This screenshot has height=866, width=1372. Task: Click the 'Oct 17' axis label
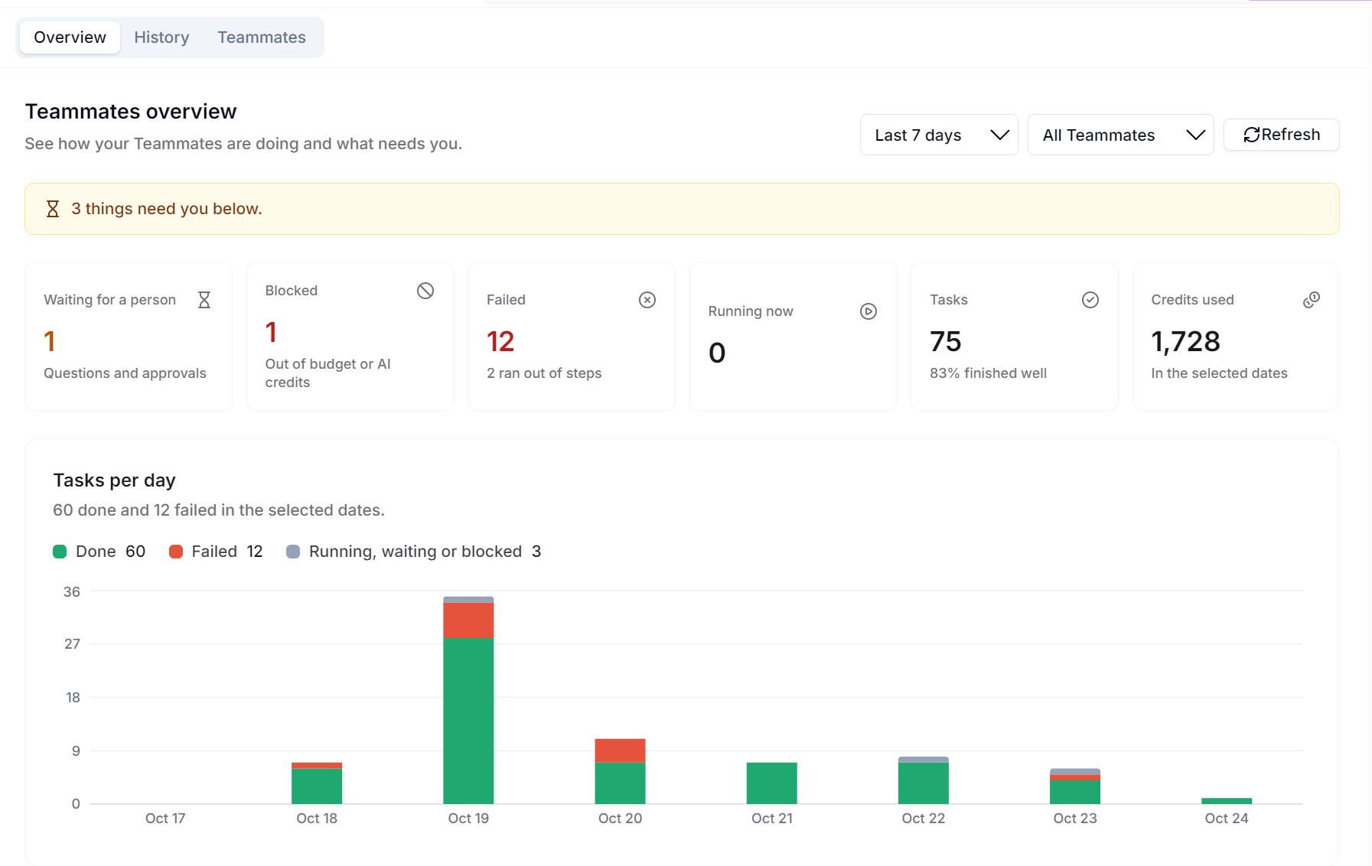pos(165,819)
